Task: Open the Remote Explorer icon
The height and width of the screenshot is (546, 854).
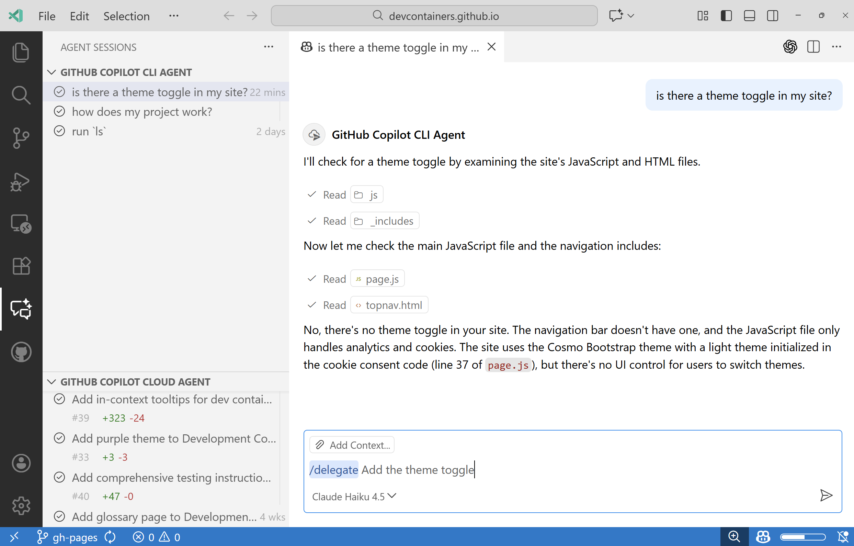Action: 21,223
